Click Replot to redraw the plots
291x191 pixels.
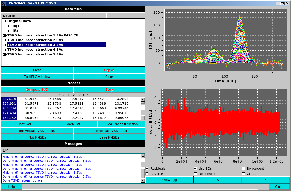109,70
